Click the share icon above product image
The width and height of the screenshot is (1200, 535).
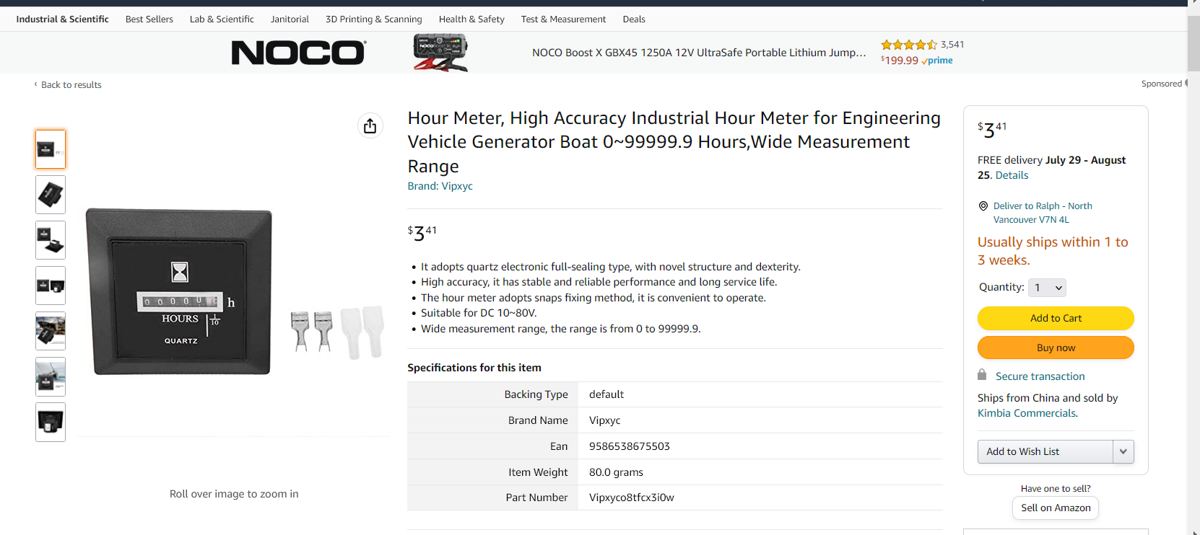coord(370,126)
